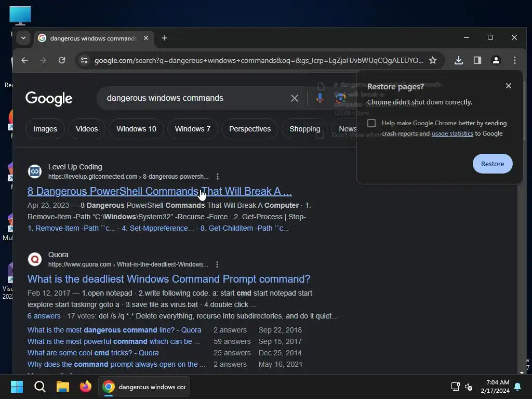Open the muted volume tray icon

(469, 387)
